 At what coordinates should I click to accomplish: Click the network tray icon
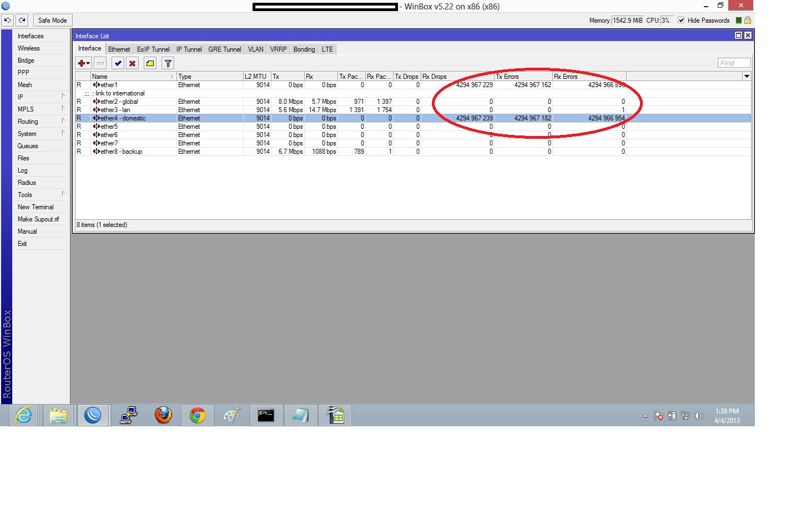[x=686, y=416]
